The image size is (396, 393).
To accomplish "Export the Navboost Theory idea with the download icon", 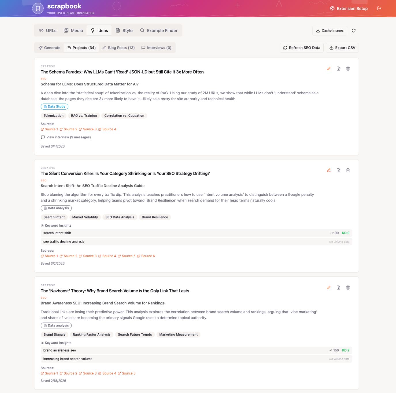I will coord(338,287).
